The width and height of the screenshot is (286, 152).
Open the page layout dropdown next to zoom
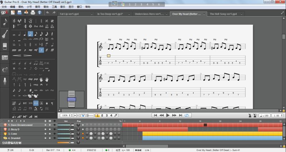[x=76, y=116]
